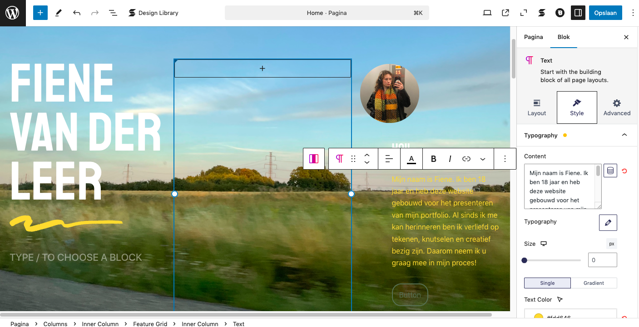The image size is (639, 327).
Task: Select the Single color type option
Action: [x=547, y=283]
